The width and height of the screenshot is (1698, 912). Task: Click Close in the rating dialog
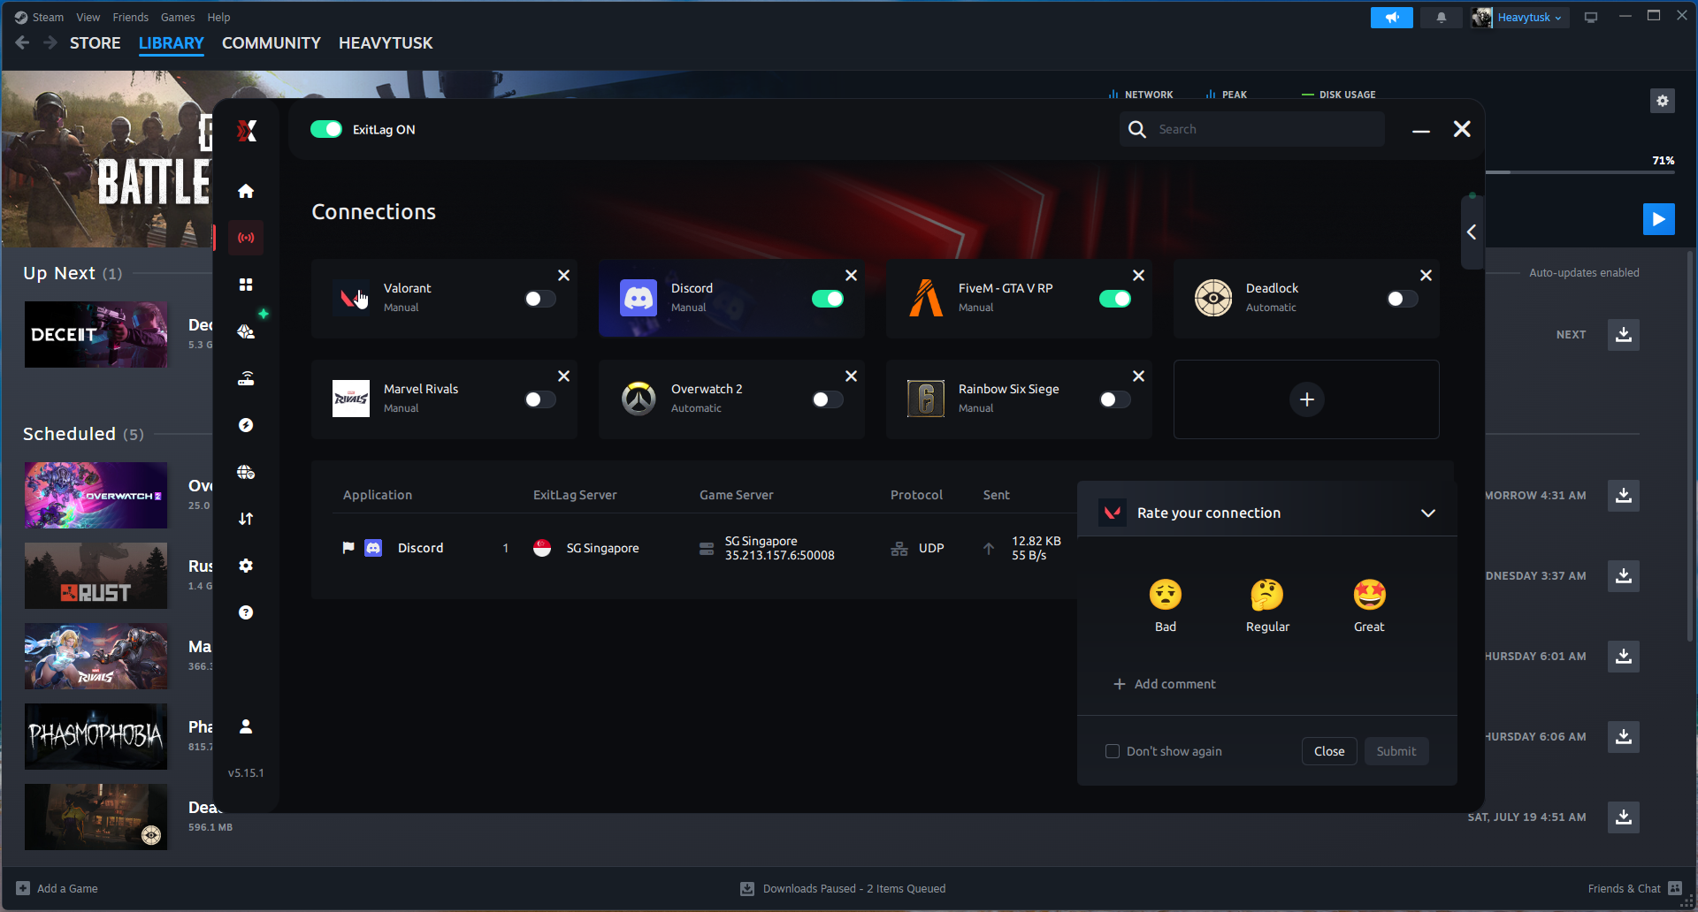coord(1329,751)
